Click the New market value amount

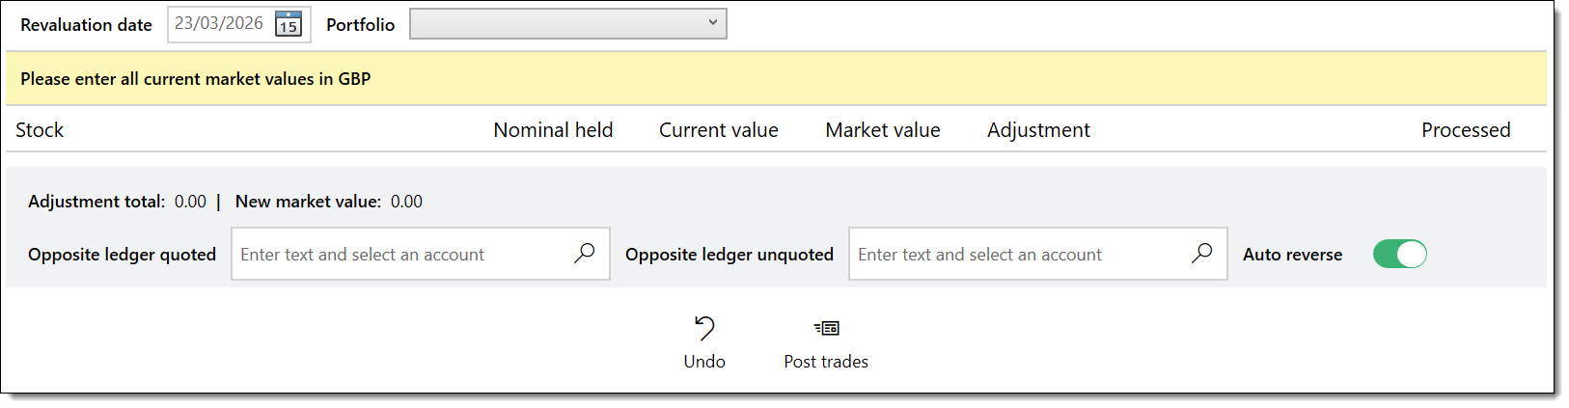point(406,202)
